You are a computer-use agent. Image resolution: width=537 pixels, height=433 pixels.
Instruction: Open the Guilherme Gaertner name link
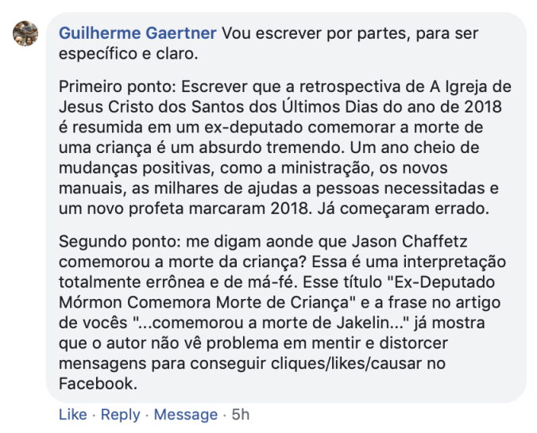coord(137,33)
